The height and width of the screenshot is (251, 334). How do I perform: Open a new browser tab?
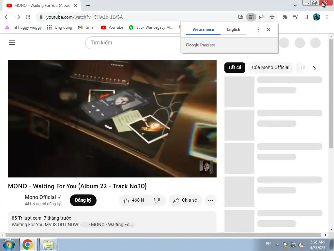click(88, 6)
